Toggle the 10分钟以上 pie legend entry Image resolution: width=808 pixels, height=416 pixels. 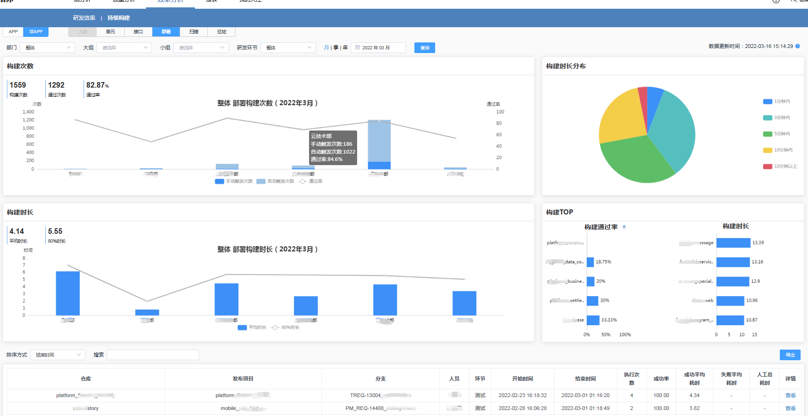click(780, 166)
